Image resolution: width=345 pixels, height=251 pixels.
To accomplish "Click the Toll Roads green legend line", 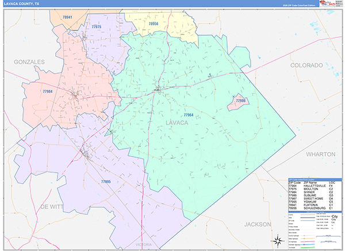I will (x=308, y=248).
